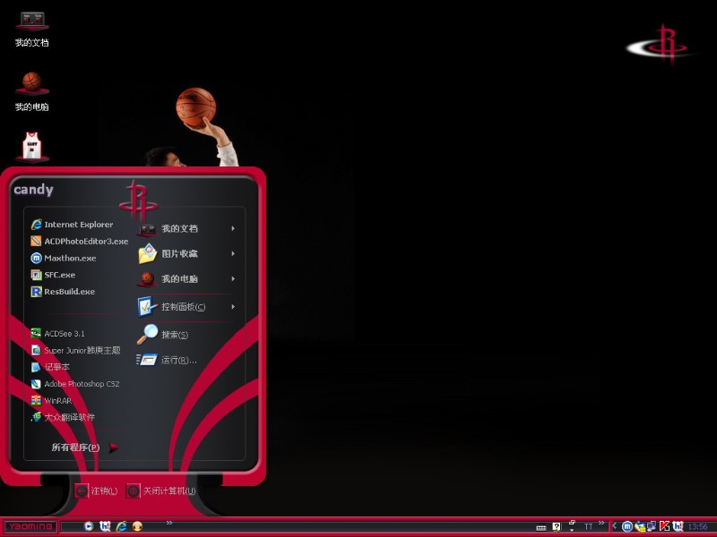Open ACDPhotoEditor3.exe in the Start menu
The height and width of the screenshot is (537, 717).
[80, 241]
